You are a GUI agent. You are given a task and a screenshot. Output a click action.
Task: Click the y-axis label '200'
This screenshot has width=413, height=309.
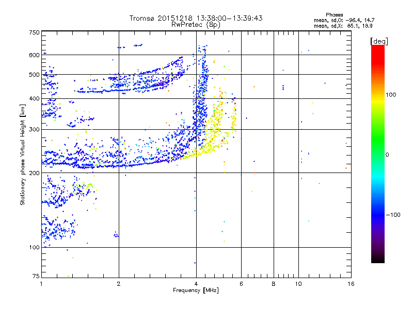[x=34, y=173]
